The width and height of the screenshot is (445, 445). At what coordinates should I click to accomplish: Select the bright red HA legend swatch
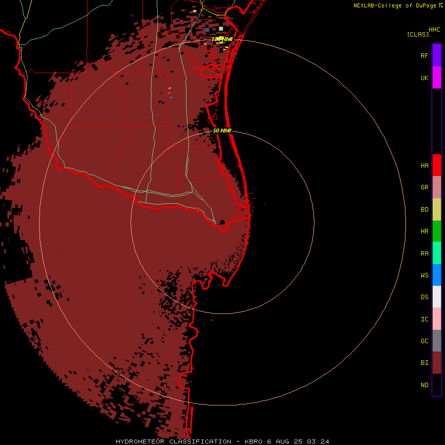[x=437, y=165]
